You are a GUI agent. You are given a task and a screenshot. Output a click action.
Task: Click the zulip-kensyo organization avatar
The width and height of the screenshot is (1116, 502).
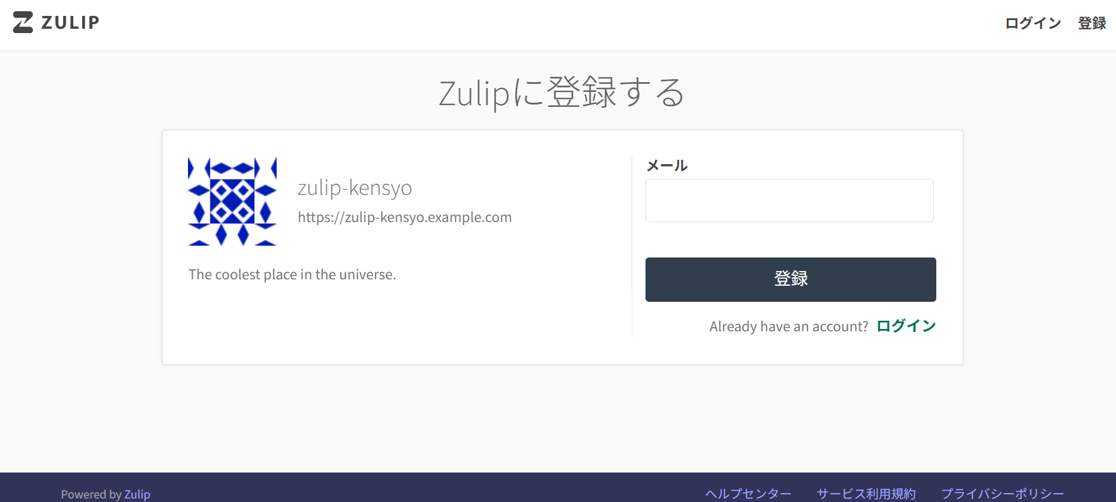[x=232, y=201]
